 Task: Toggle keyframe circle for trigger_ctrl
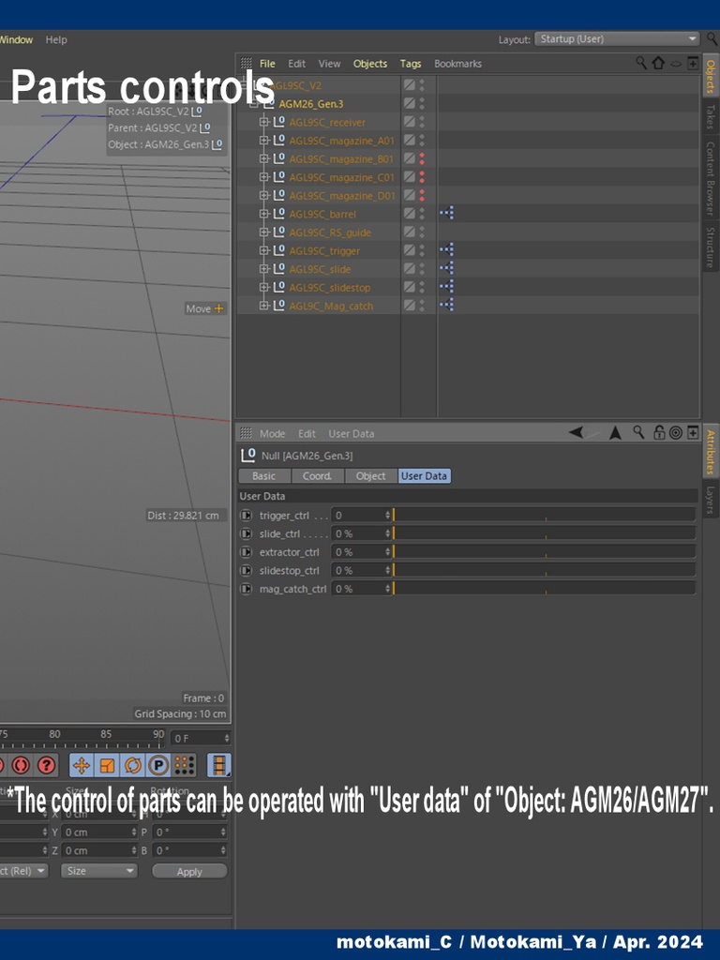247,516
